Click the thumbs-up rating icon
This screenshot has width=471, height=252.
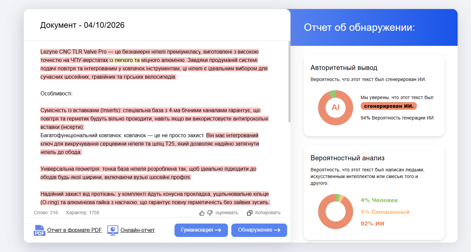[x=202, y=213]
